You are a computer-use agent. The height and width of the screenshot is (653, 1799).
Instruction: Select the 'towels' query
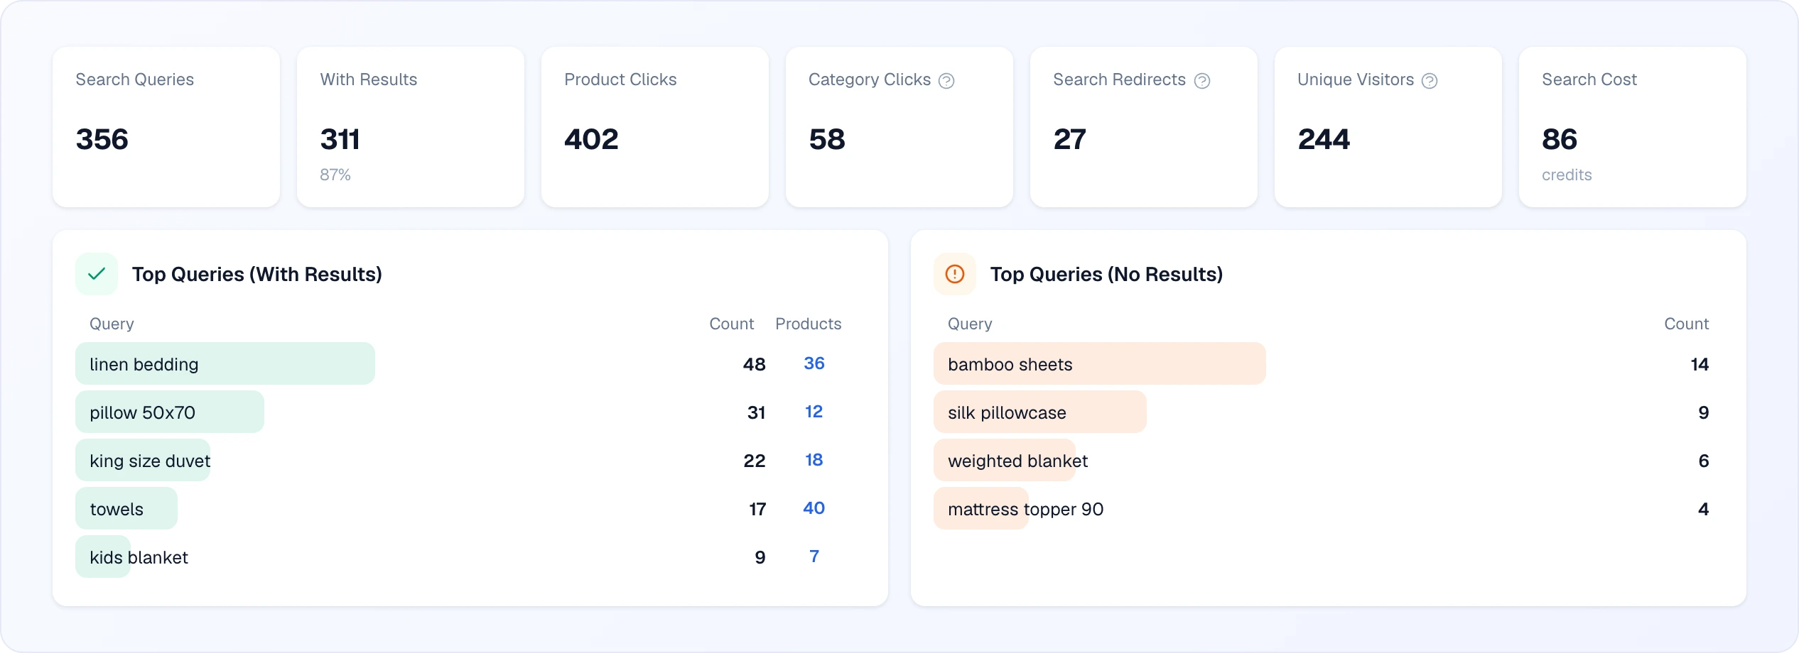(x=117, y=509)
